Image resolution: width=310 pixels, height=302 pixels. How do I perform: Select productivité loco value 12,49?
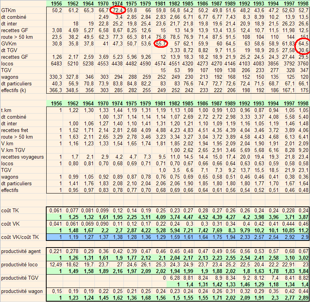click(56, 265)
